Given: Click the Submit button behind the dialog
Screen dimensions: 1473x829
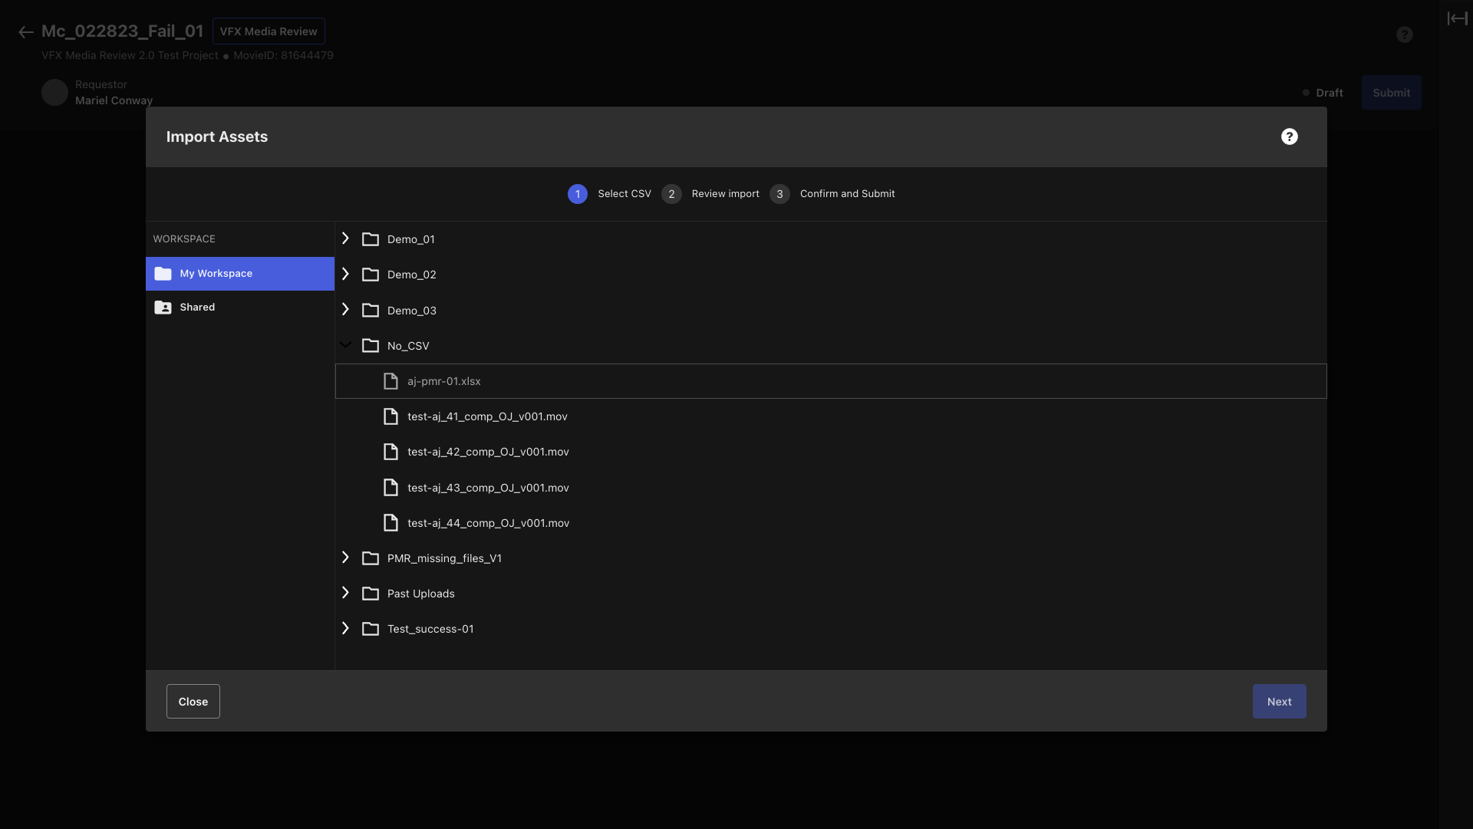Looking at the screenshot, I should [1392, 93].
